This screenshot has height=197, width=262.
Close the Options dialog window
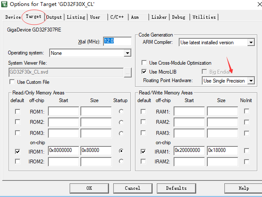259,4
